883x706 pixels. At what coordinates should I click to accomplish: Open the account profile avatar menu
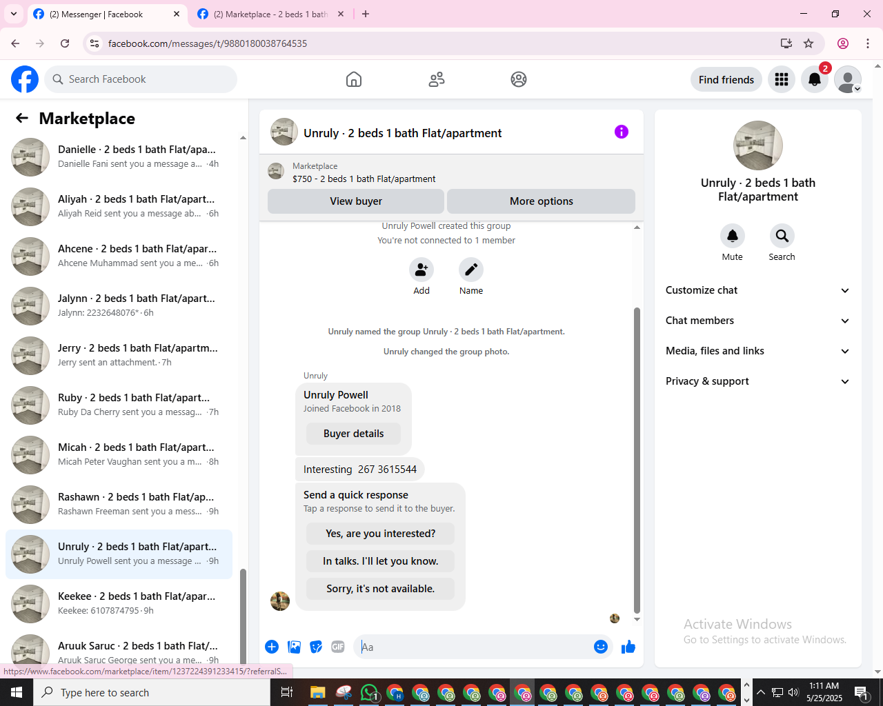(x=848, y=79)
